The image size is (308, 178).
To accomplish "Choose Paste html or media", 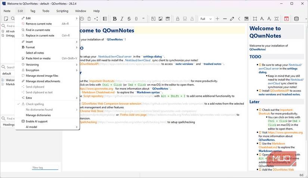I will [x=47, y=58].
